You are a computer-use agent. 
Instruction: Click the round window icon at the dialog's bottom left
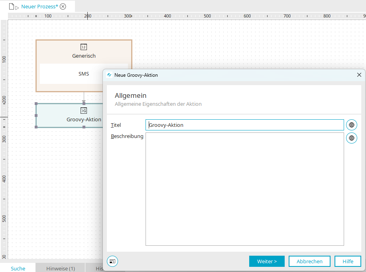112,261
